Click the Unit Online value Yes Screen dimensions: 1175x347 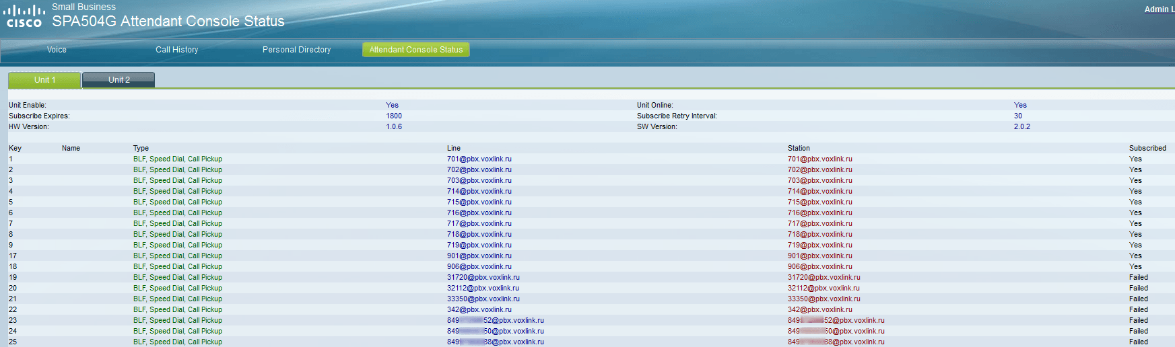coord(1020,105)
